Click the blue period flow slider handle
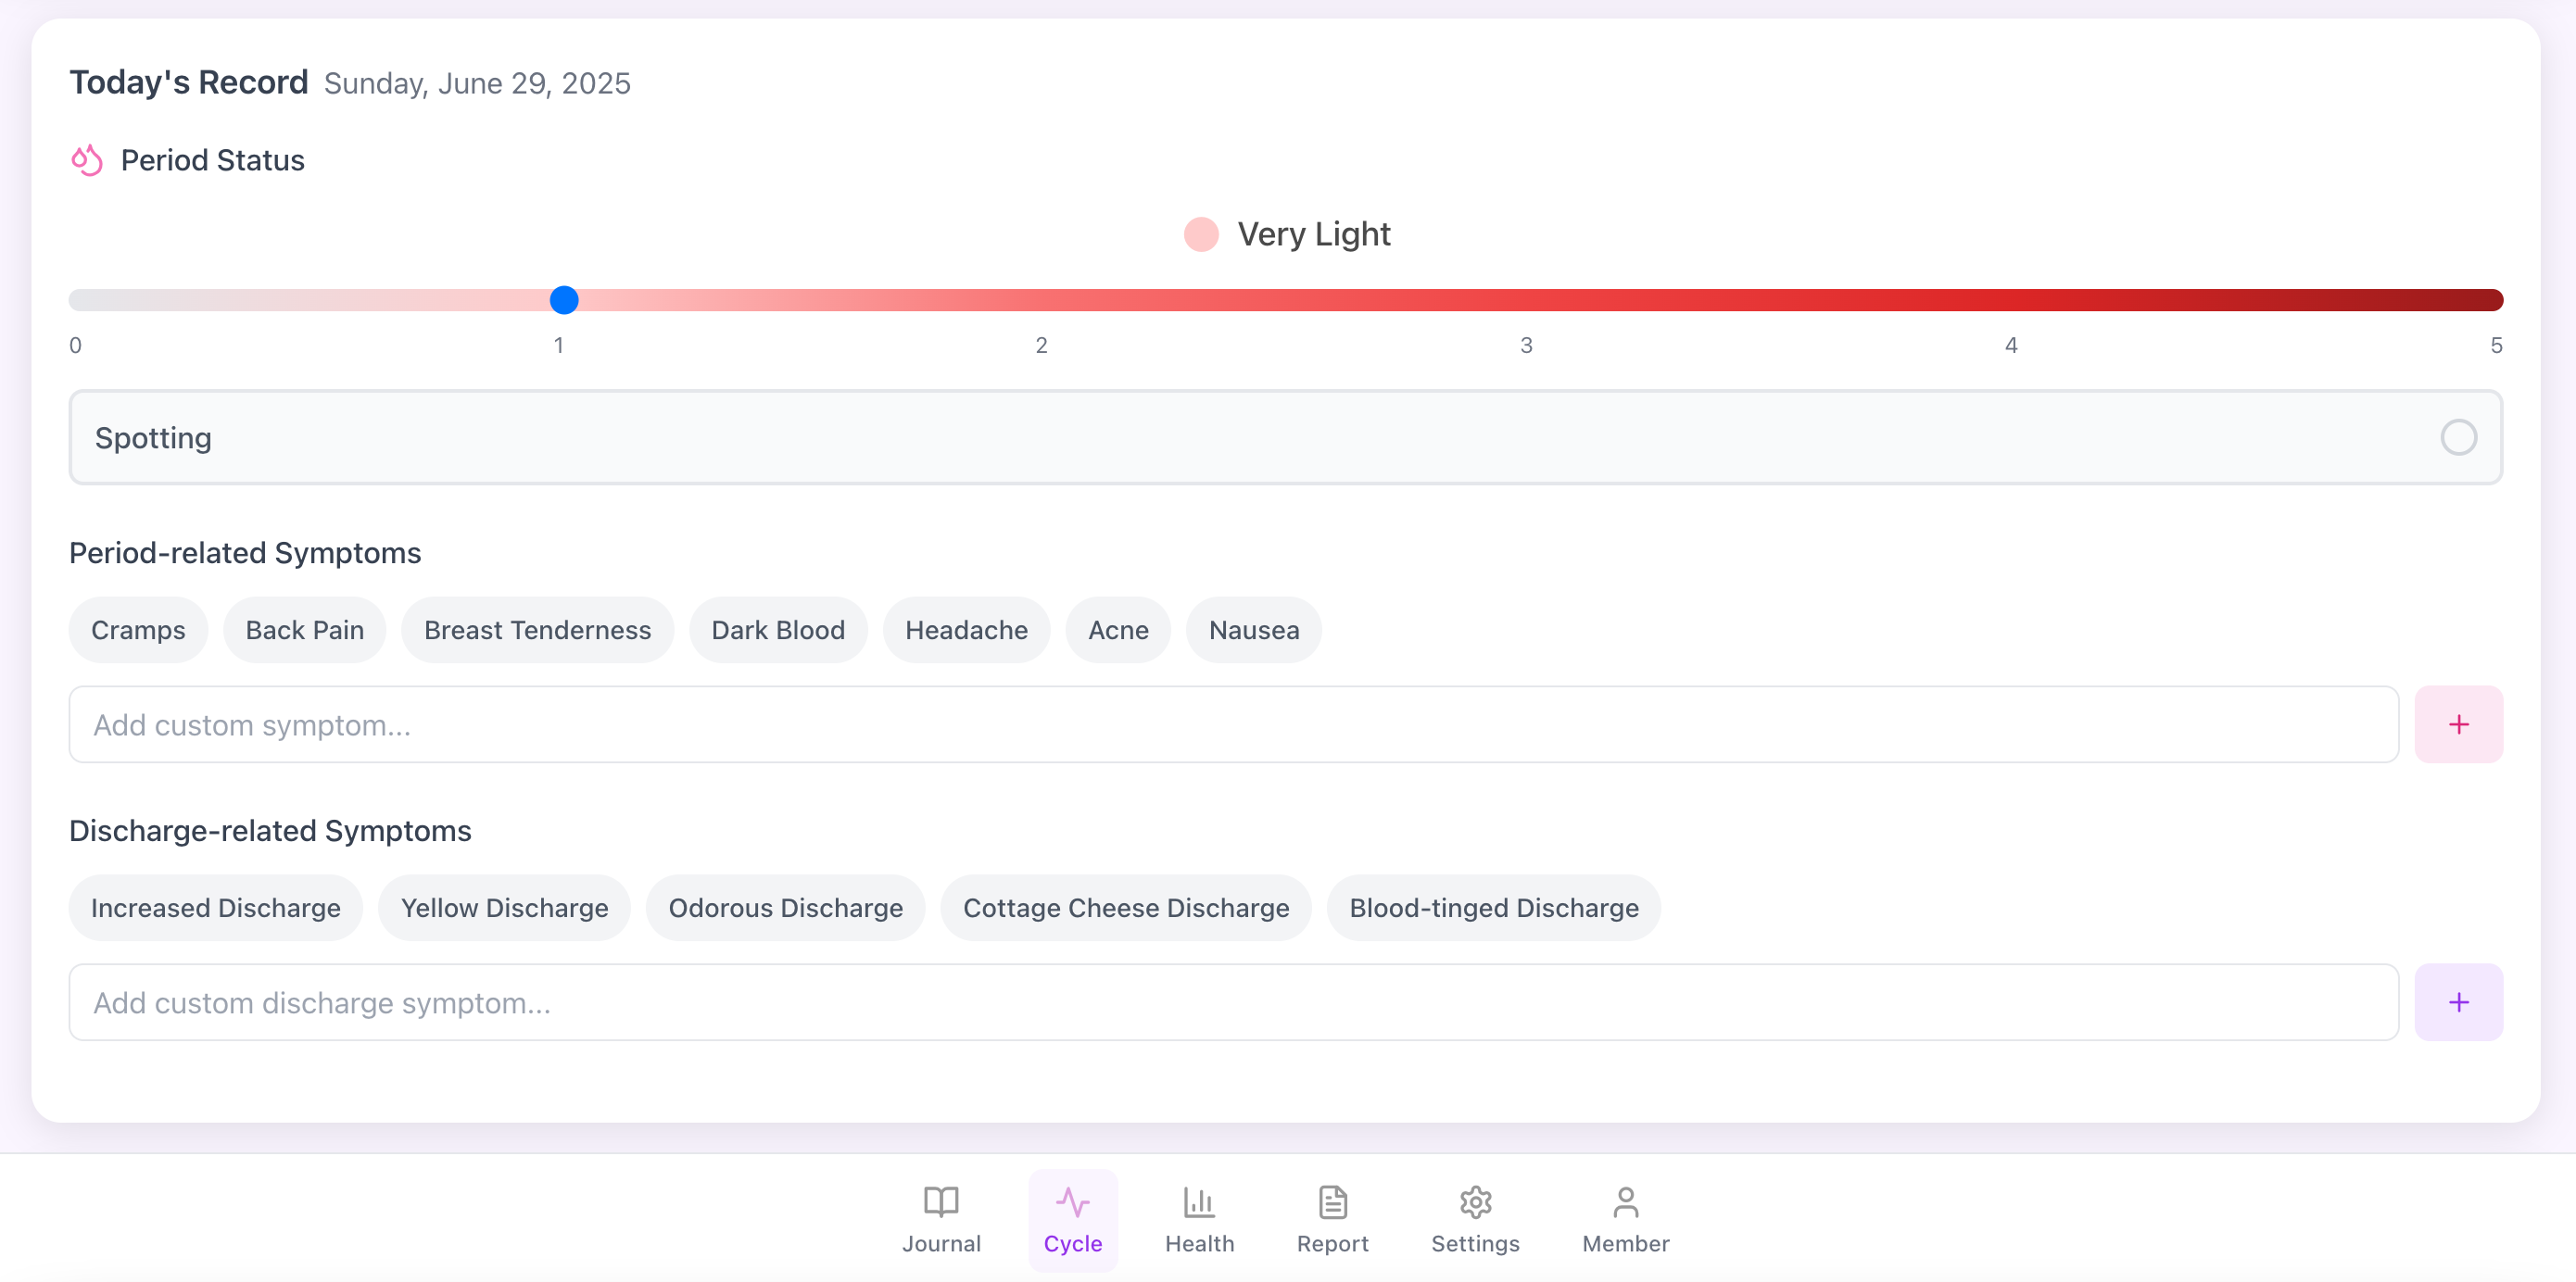The image size is (2576, 1282). [564, 300]
